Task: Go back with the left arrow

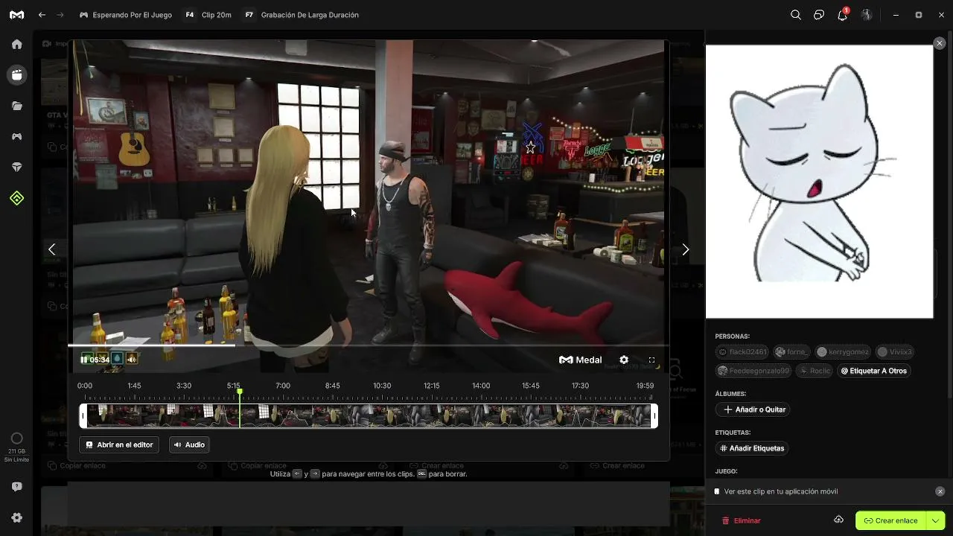Action: tap(42, 15)
